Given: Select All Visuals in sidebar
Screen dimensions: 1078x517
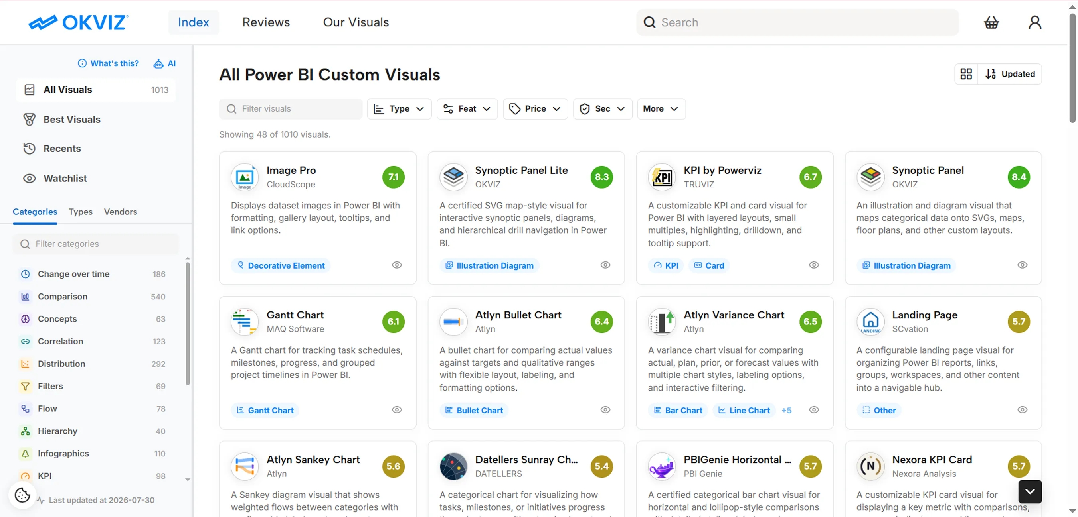Looking at the screenshot, I should tap(96, 90).
